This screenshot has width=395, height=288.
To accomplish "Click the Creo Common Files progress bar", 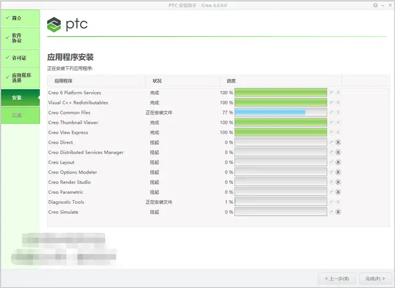I will point(281,112).
